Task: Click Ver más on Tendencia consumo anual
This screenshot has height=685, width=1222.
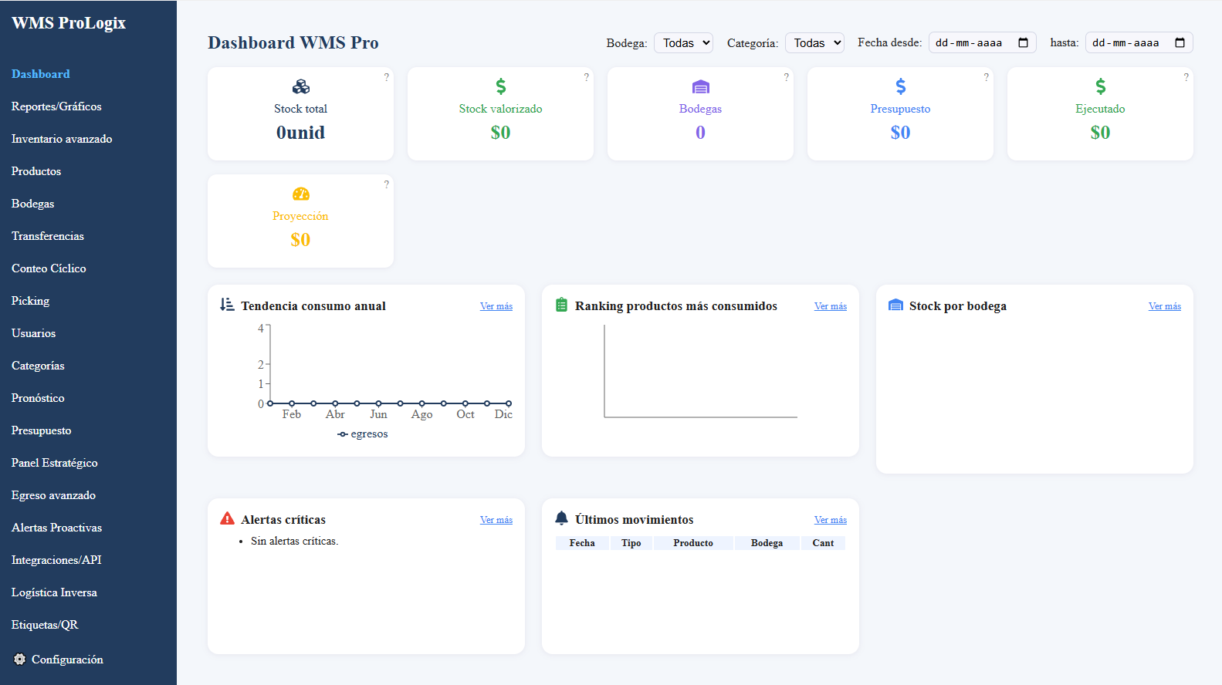Action: coord(496,306)
